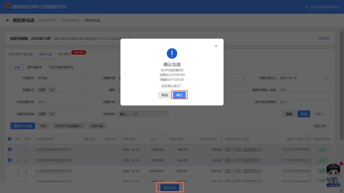This screenshot has width=344, height=193.
Task: Click the 自定义列 button
Action: (x=320, y=126)
